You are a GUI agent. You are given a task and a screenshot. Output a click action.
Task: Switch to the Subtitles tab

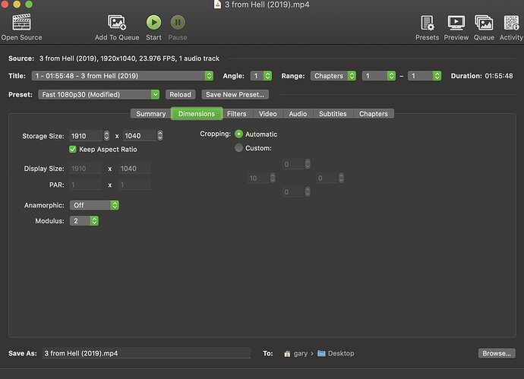pos(333,114)
